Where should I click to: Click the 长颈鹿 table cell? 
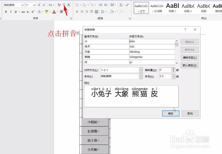(x=94, y=131)
